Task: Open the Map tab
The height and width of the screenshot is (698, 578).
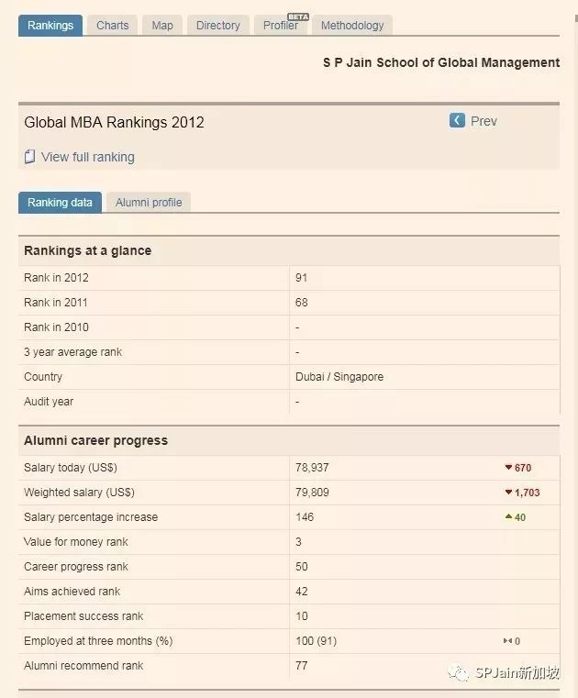Action: [x=162, y=26]
